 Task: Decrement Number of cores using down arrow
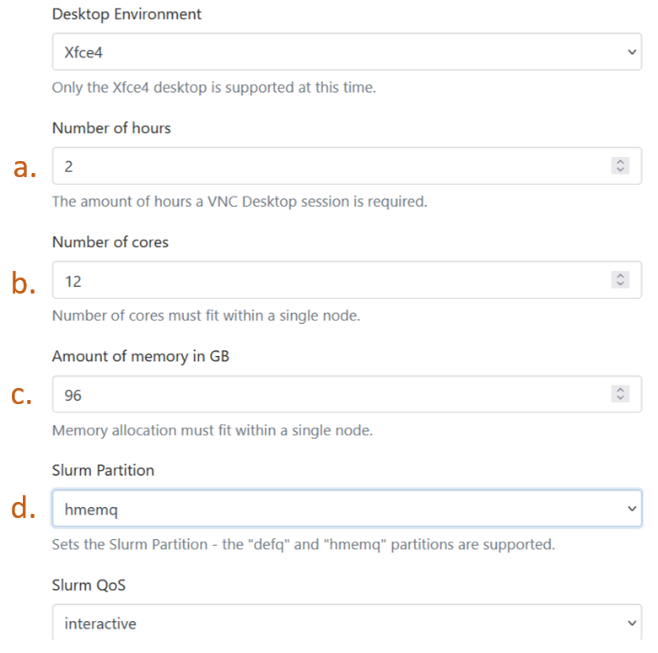pos(620,283)
